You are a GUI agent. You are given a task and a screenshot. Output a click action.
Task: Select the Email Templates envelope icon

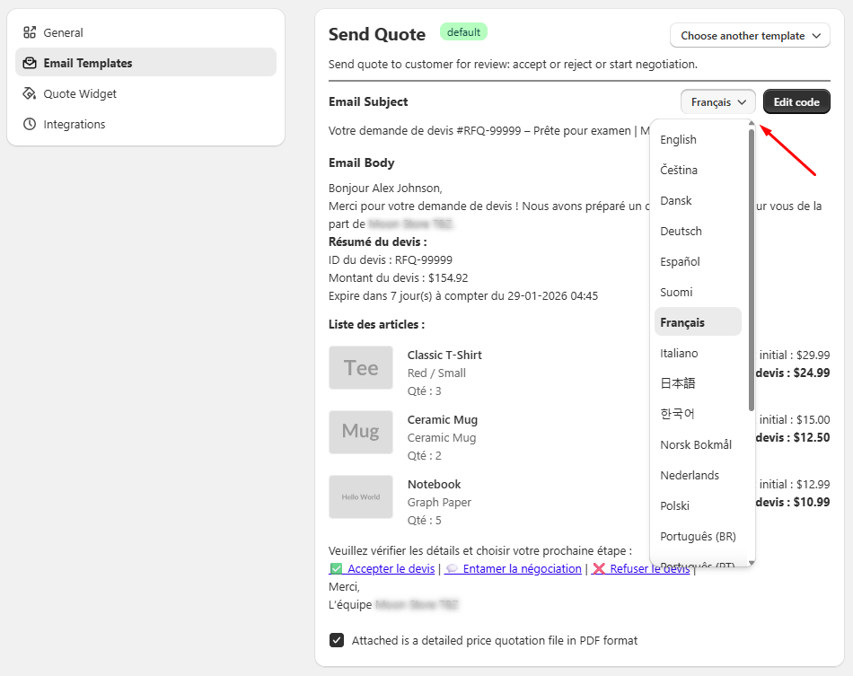(x=29, y=63)
